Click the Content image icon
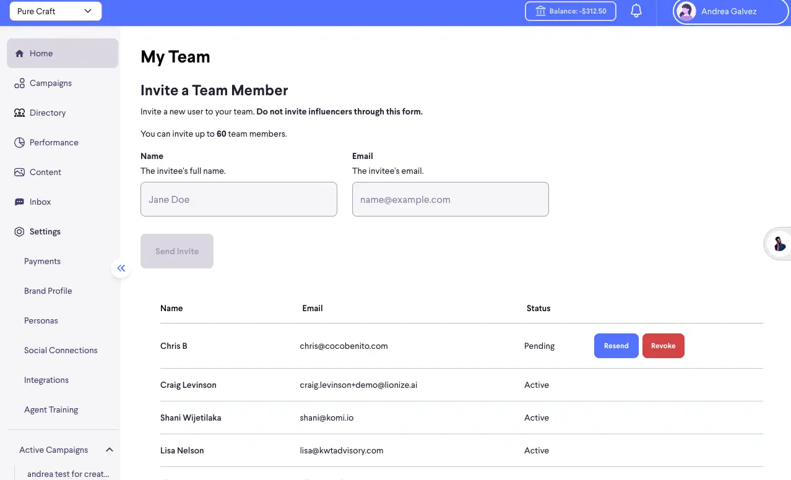 pyautogui.click(x=19, y=173)
